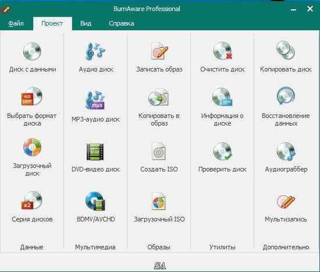Create a Загрузочный ISO image
The image size is (320, 272).
tap(159, 207)
